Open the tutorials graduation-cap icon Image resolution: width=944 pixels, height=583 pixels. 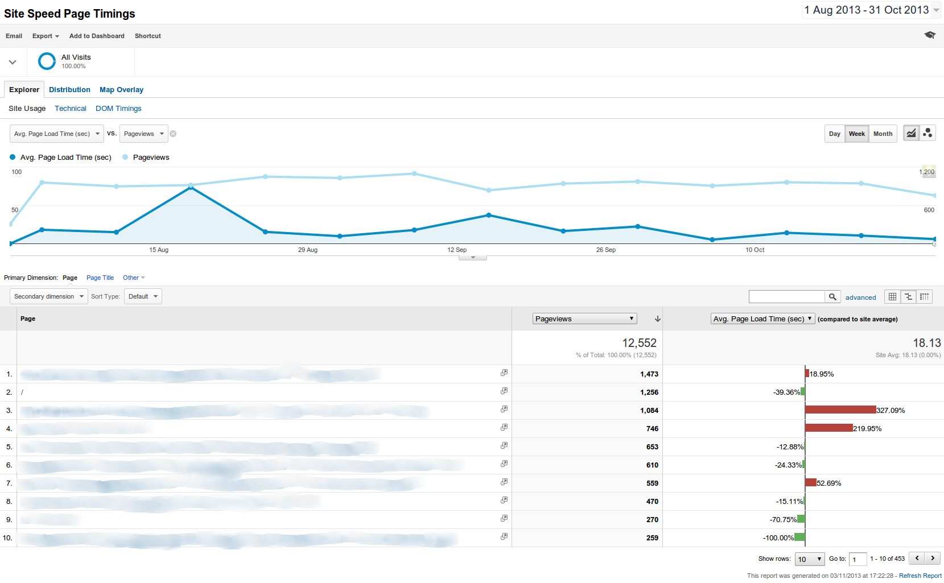coord(930,35)
